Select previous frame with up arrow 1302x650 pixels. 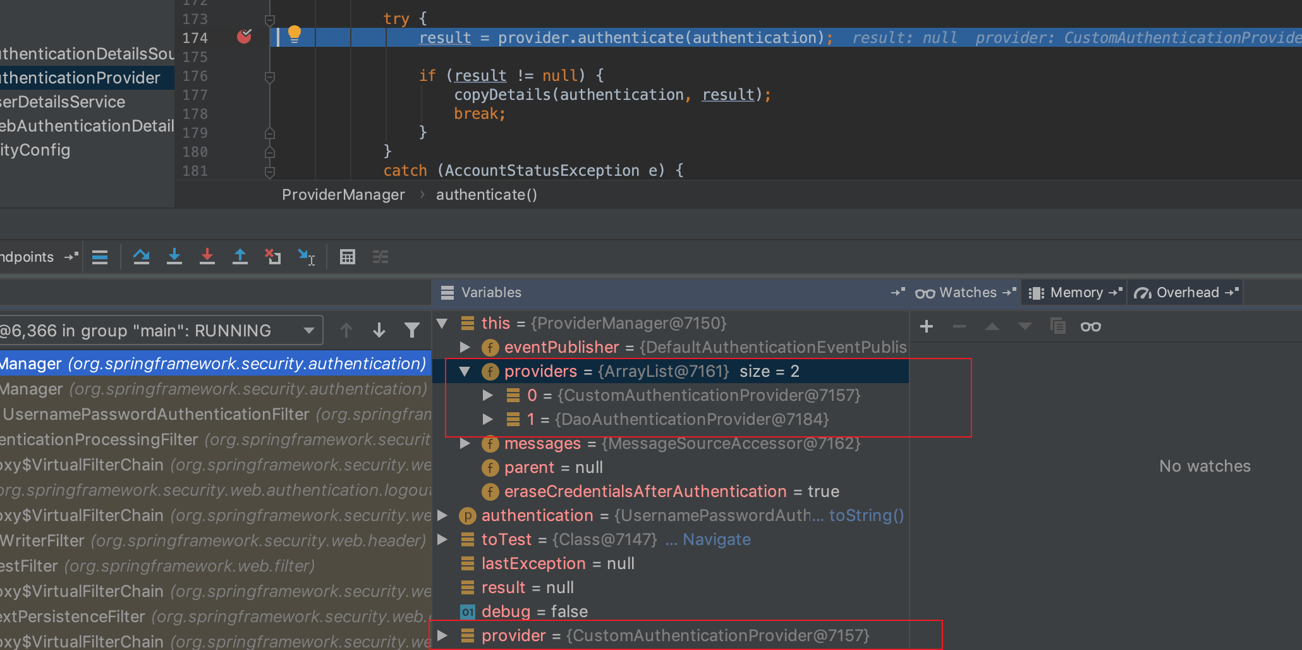[346, 330]
